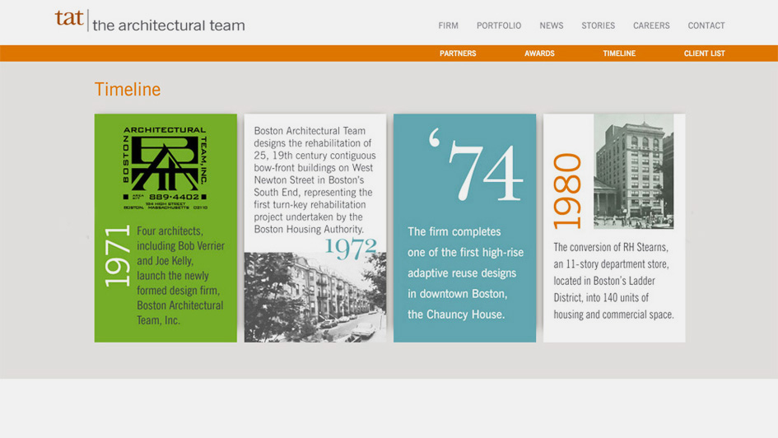Click the vertical 1980 year label
The image size is (778, 438).
(x=566, y=191)
